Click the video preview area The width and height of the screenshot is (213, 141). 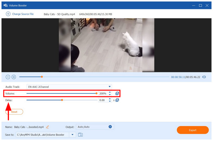(106, 45)
